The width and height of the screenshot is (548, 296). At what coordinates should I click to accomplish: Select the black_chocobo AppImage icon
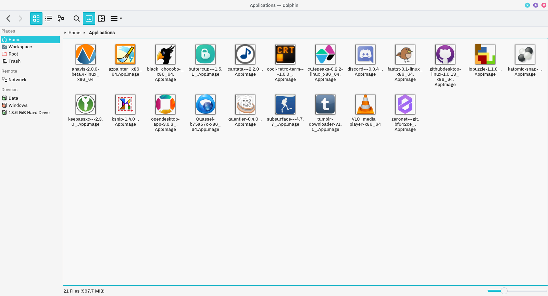tap(165, 54)
